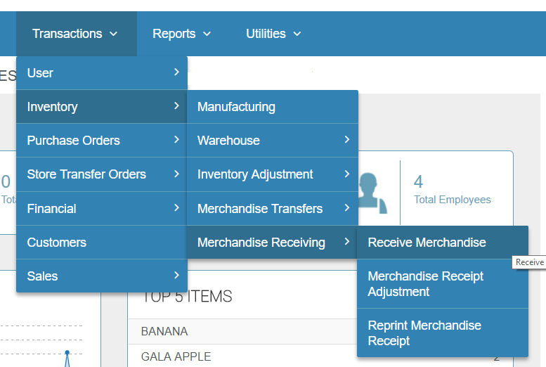Click the TOP 5 ITEMS heading
Viewport: 546px width, 367px height.
coord(188,296)
